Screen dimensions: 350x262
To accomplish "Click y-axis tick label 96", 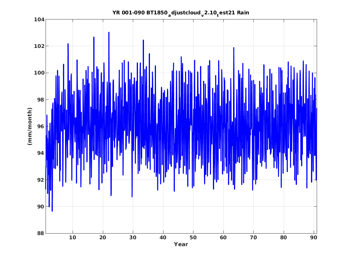I will (41, 126).
